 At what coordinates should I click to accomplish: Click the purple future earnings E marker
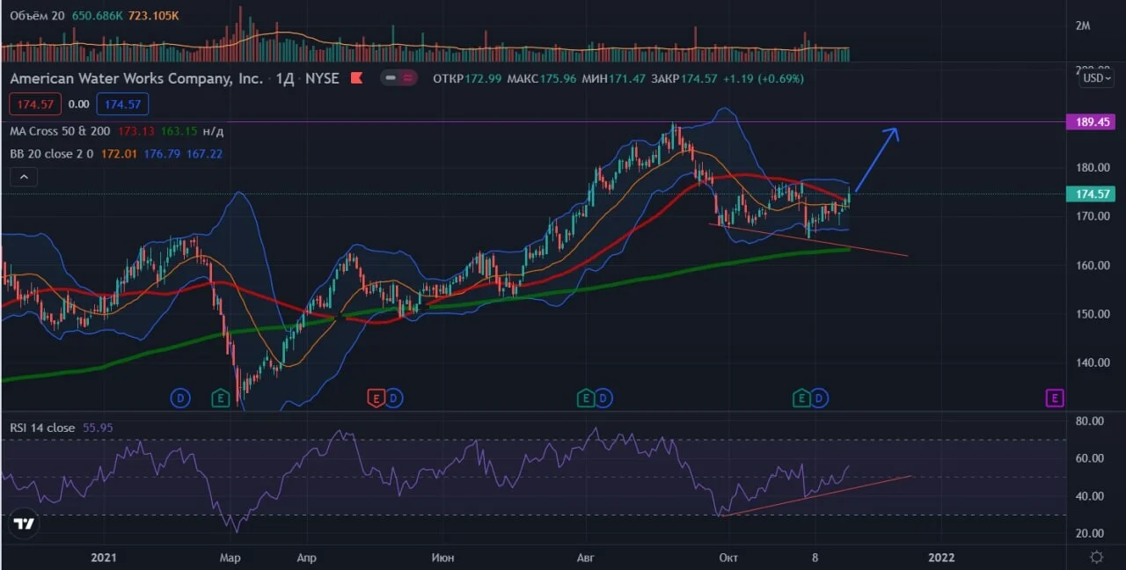[x=1054, y=399]
